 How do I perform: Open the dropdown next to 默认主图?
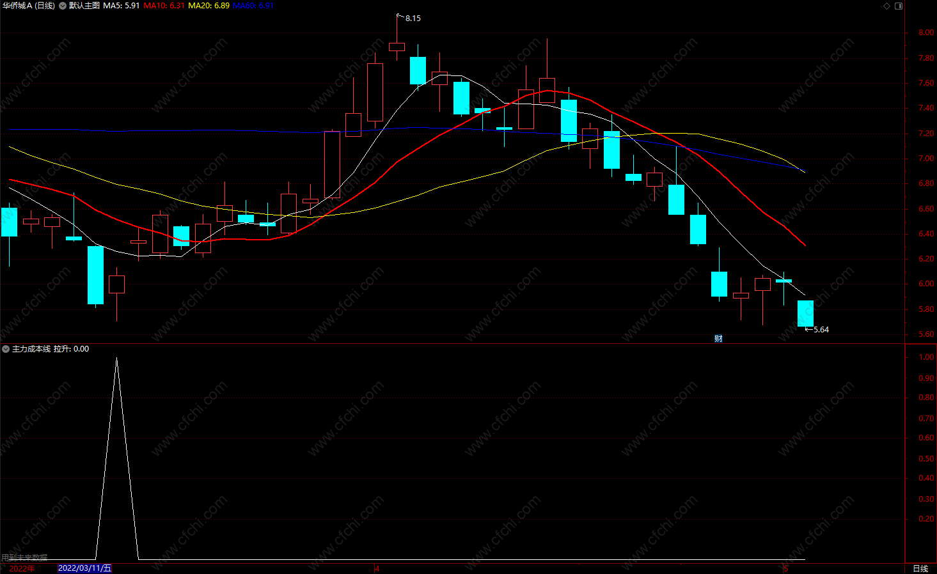point(63,6)
